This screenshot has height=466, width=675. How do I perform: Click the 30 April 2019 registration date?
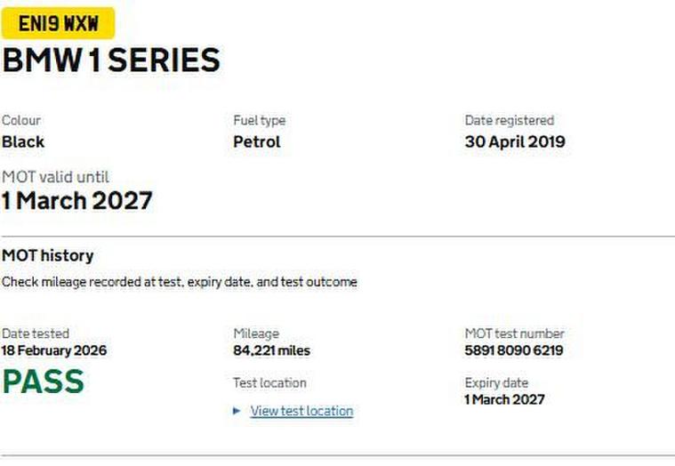(514, 141)
